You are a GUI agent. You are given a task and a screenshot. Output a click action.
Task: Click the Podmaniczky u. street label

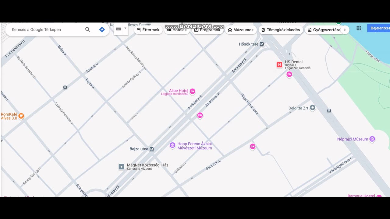[x=15, y=48]
